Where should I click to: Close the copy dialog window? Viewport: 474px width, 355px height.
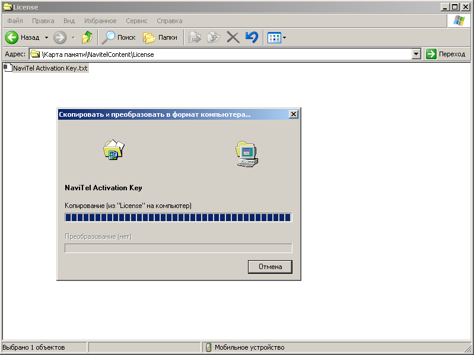[293, 114]
